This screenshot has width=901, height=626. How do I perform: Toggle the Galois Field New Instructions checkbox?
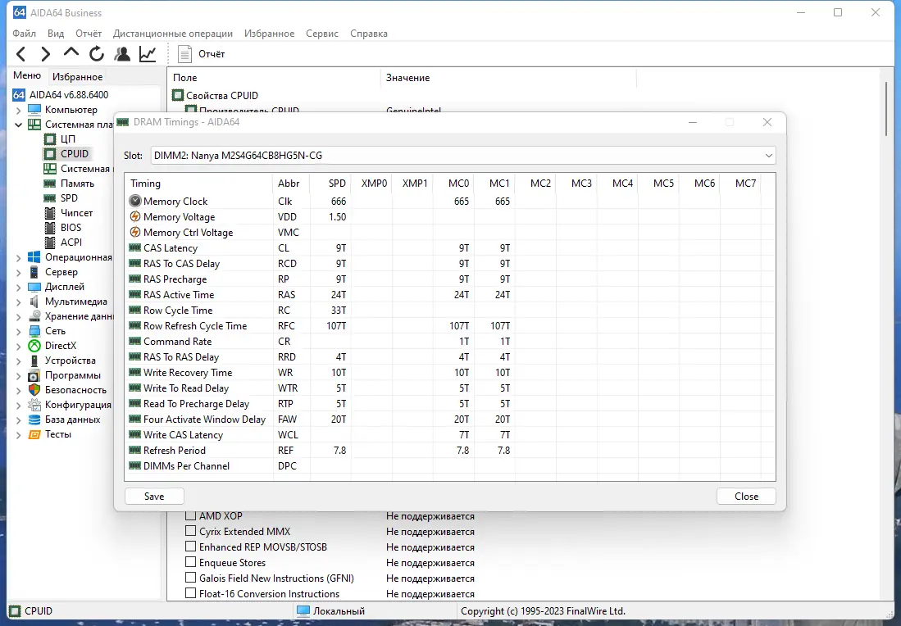(x=190, y=578)
